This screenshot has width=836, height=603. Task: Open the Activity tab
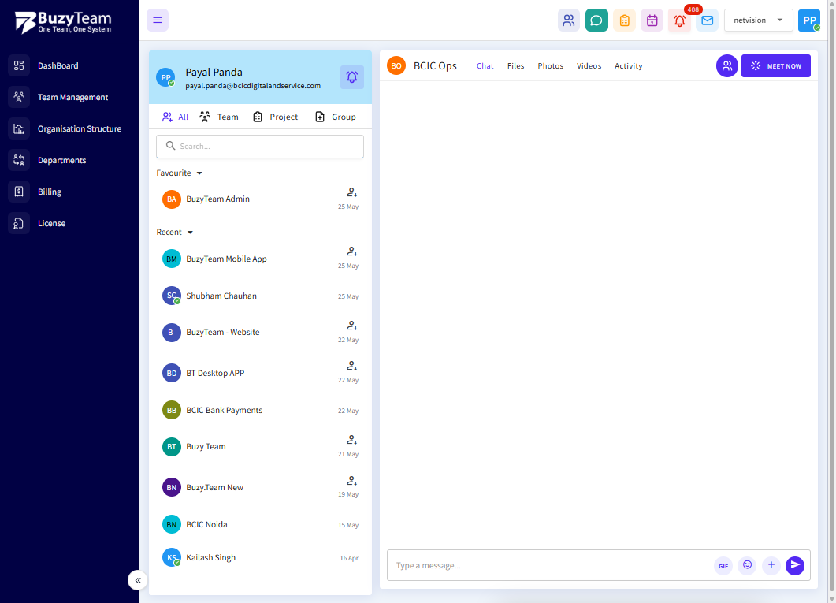point(628,66)
